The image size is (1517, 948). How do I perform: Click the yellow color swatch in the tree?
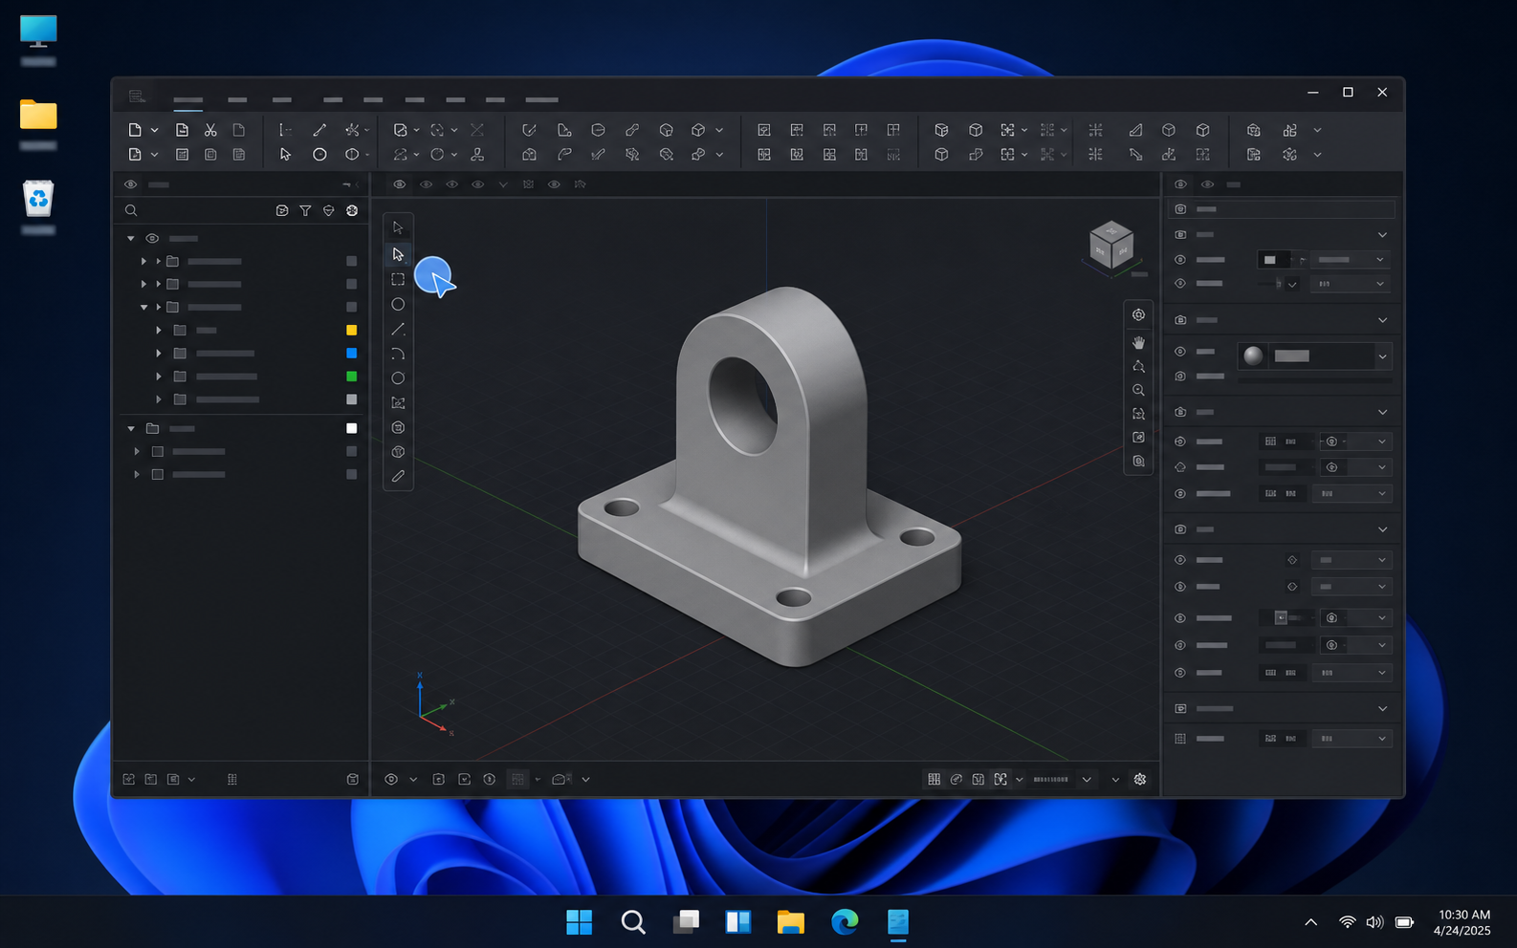coord(352,330)
